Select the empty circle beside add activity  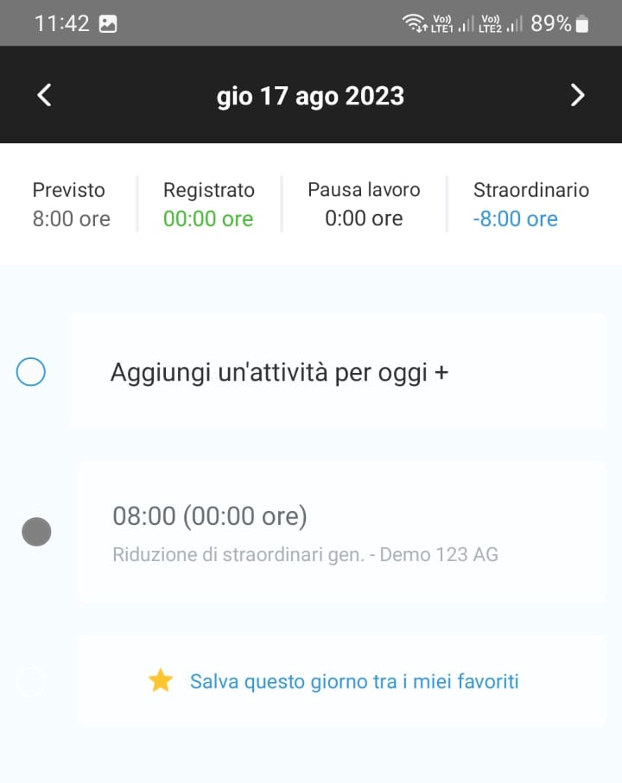[x=31, y=372]
